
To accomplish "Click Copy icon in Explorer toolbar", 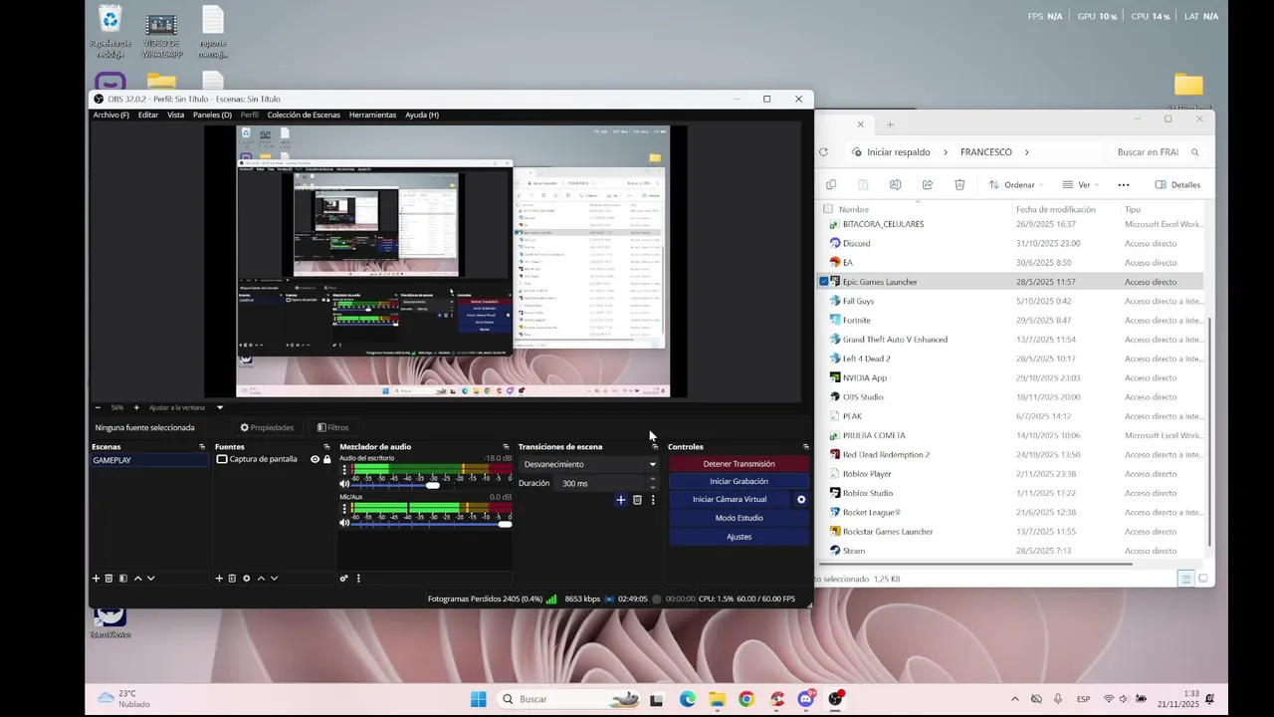I will pyautogui.click(x=831, y=185).
